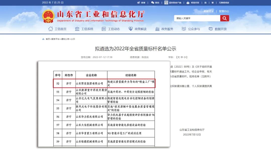Screen dimensions: 271x156
Task: Click the building icon for 工信系统
Action: [x=78, y=29]
